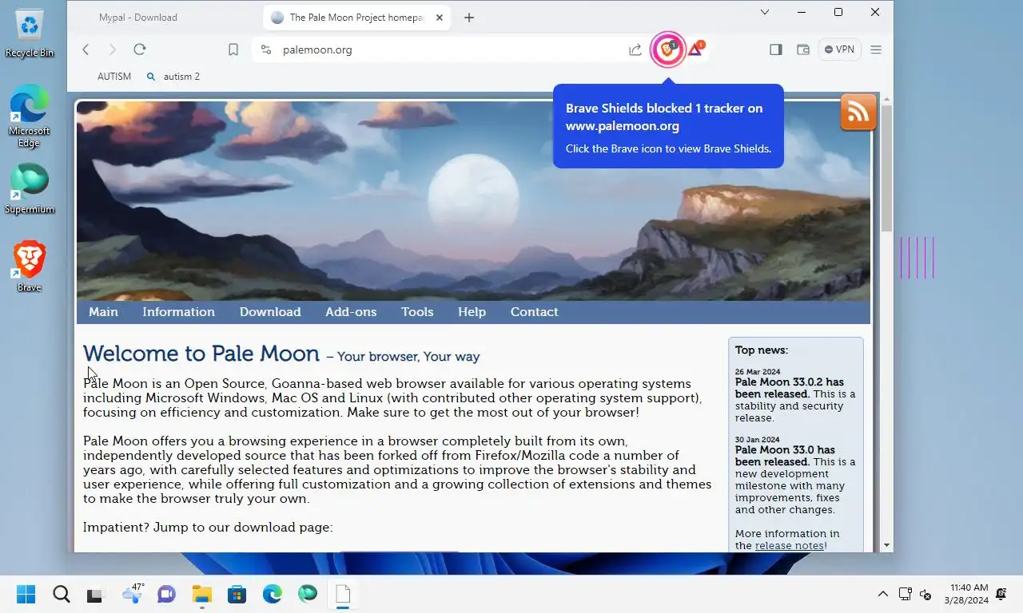This screenshot has width=1023, height=613.
Task: Open Recycle Bin desktop icon
Action: 30,34
